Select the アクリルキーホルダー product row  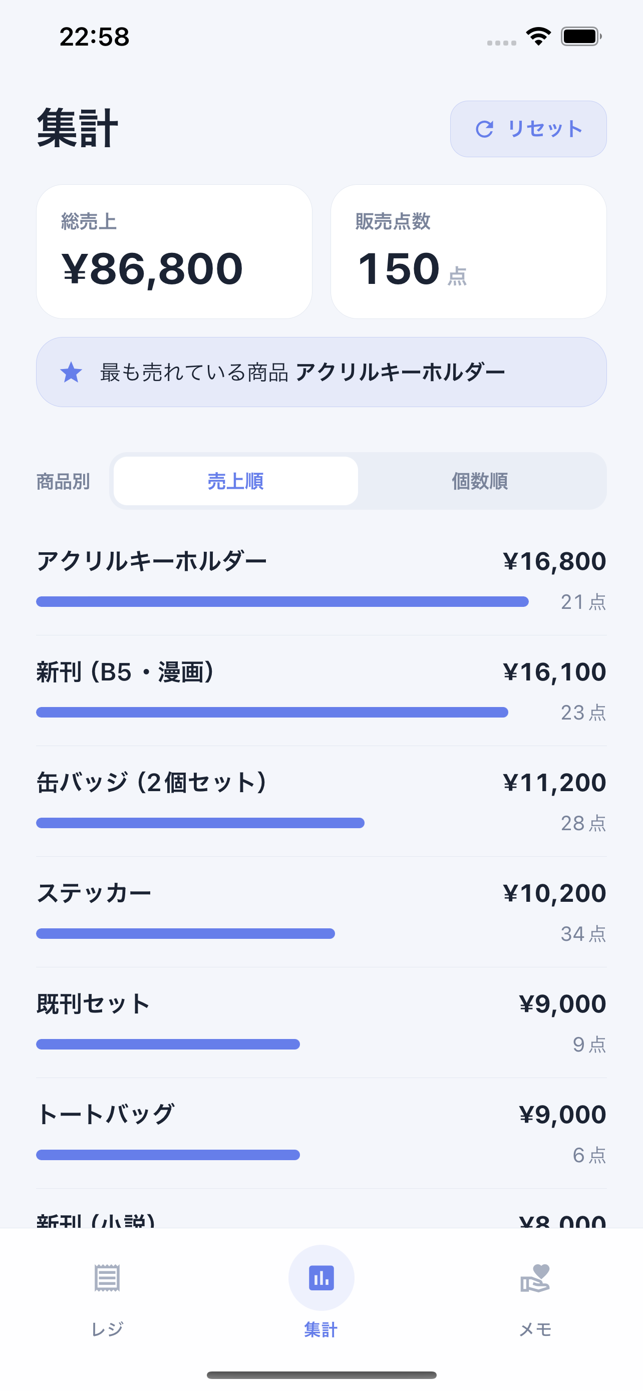click(x=321, y=580)
